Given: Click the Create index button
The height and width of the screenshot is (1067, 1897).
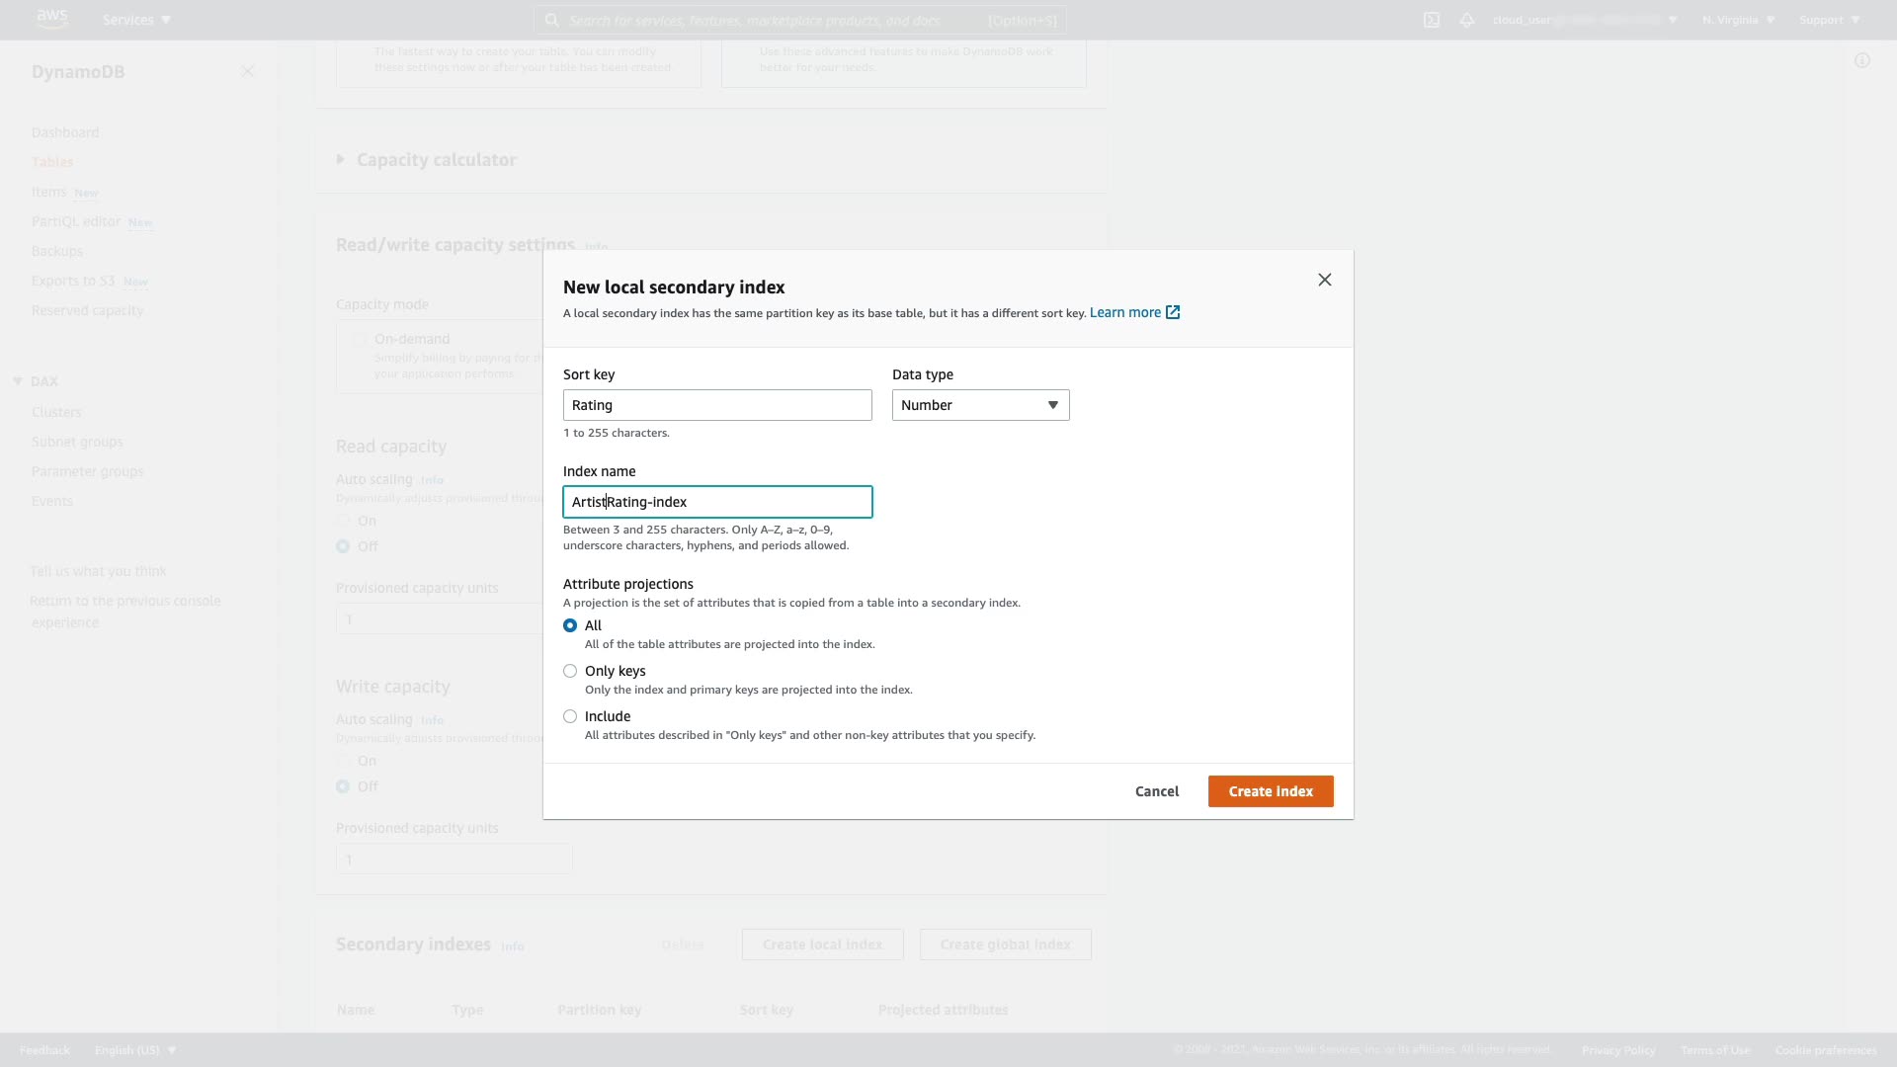Looking at the screenshot, I should click(x=1271, y=791).
